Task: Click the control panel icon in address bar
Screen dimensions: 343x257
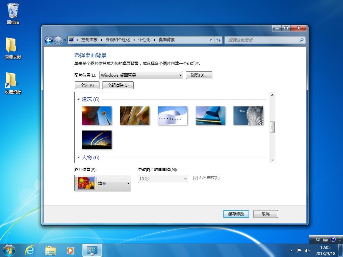Action: pos(71,40)
